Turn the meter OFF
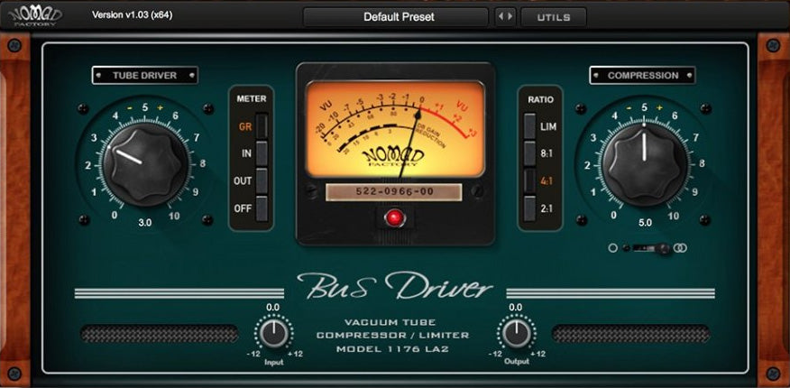The width and height of the screenshot is (790, 388). (262, 208)
